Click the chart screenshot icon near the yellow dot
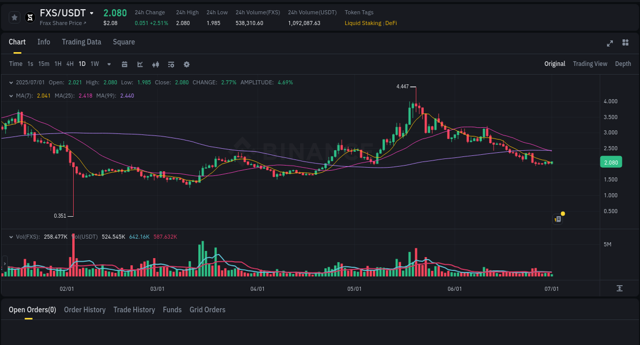This screenshot has height=345, width=640. click(557, 219)
